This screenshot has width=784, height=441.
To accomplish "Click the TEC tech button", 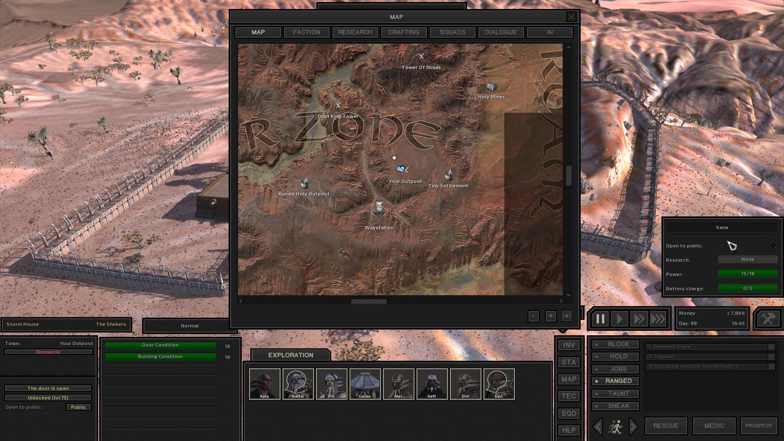I will 569,396.
